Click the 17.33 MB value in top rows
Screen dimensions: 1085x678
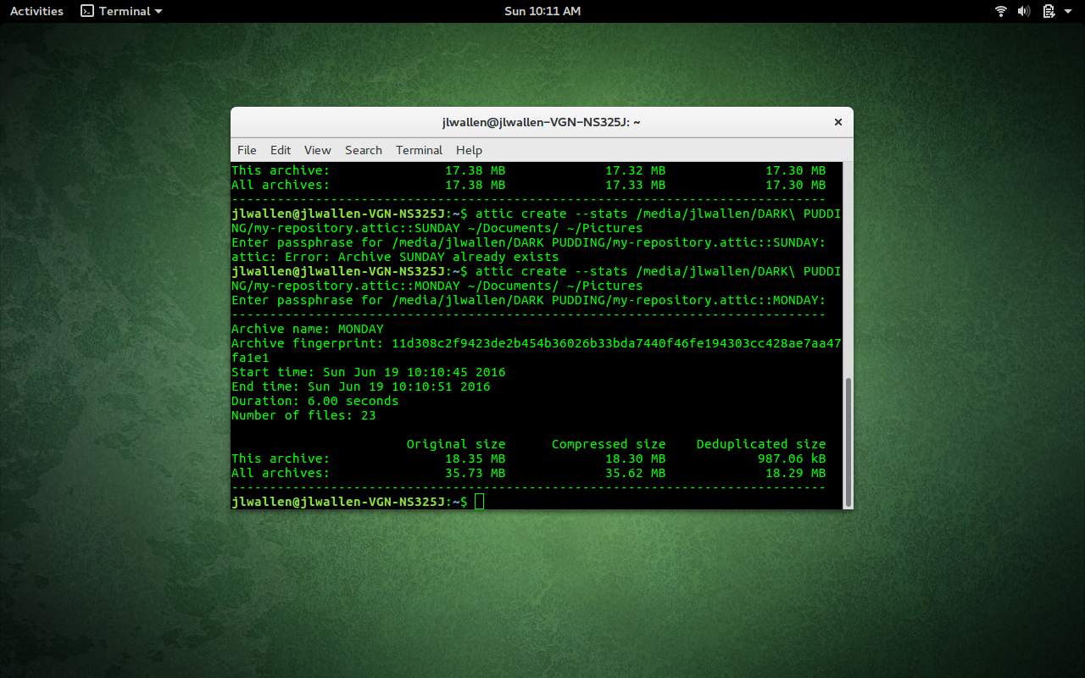pos(636,185)
